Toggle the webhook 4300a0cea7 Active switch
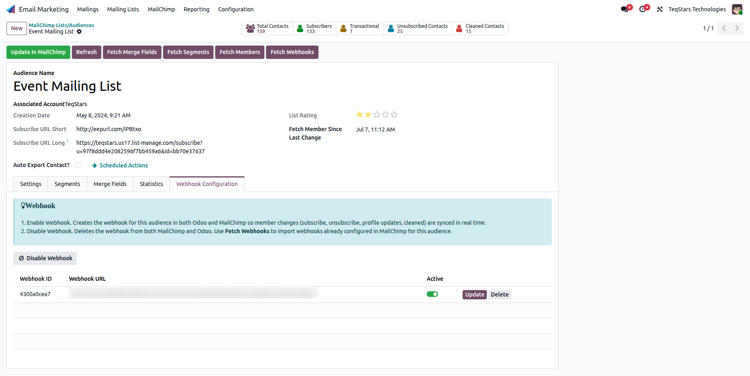The height and width of the screenshot is (376, 750). point(432,294)
